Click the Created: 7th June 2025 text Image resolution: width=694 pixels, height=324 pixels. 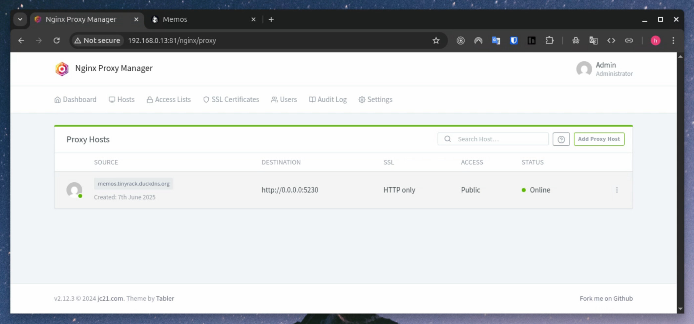tap(125, 197)
